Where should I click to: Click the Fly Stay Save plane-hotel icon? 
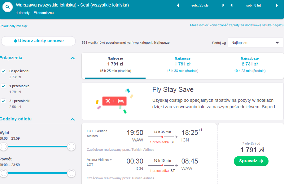click(x=114, y=101)
